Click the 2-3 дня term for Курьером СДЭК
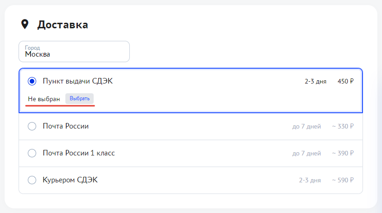This screenshot has height=213, width=382. (310, 180)
